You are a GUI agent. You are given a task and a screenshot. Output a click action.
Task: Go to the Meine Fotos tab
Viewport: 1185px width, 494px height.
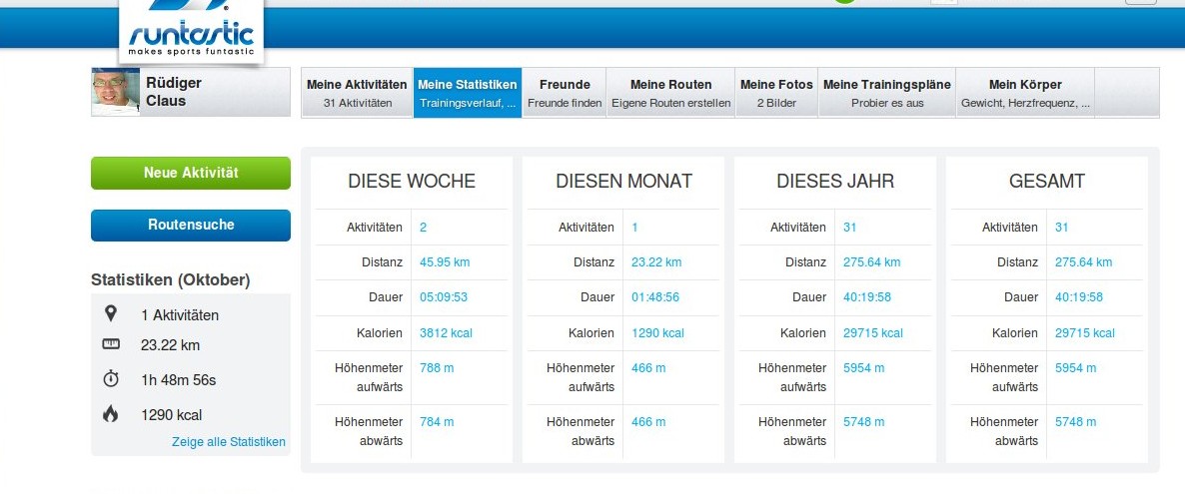point(776,93)
